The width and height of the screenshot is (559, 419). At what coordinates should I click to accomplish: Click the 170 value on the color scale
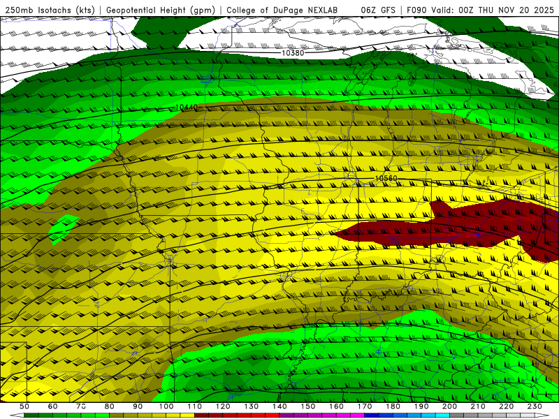coord(365,406)
